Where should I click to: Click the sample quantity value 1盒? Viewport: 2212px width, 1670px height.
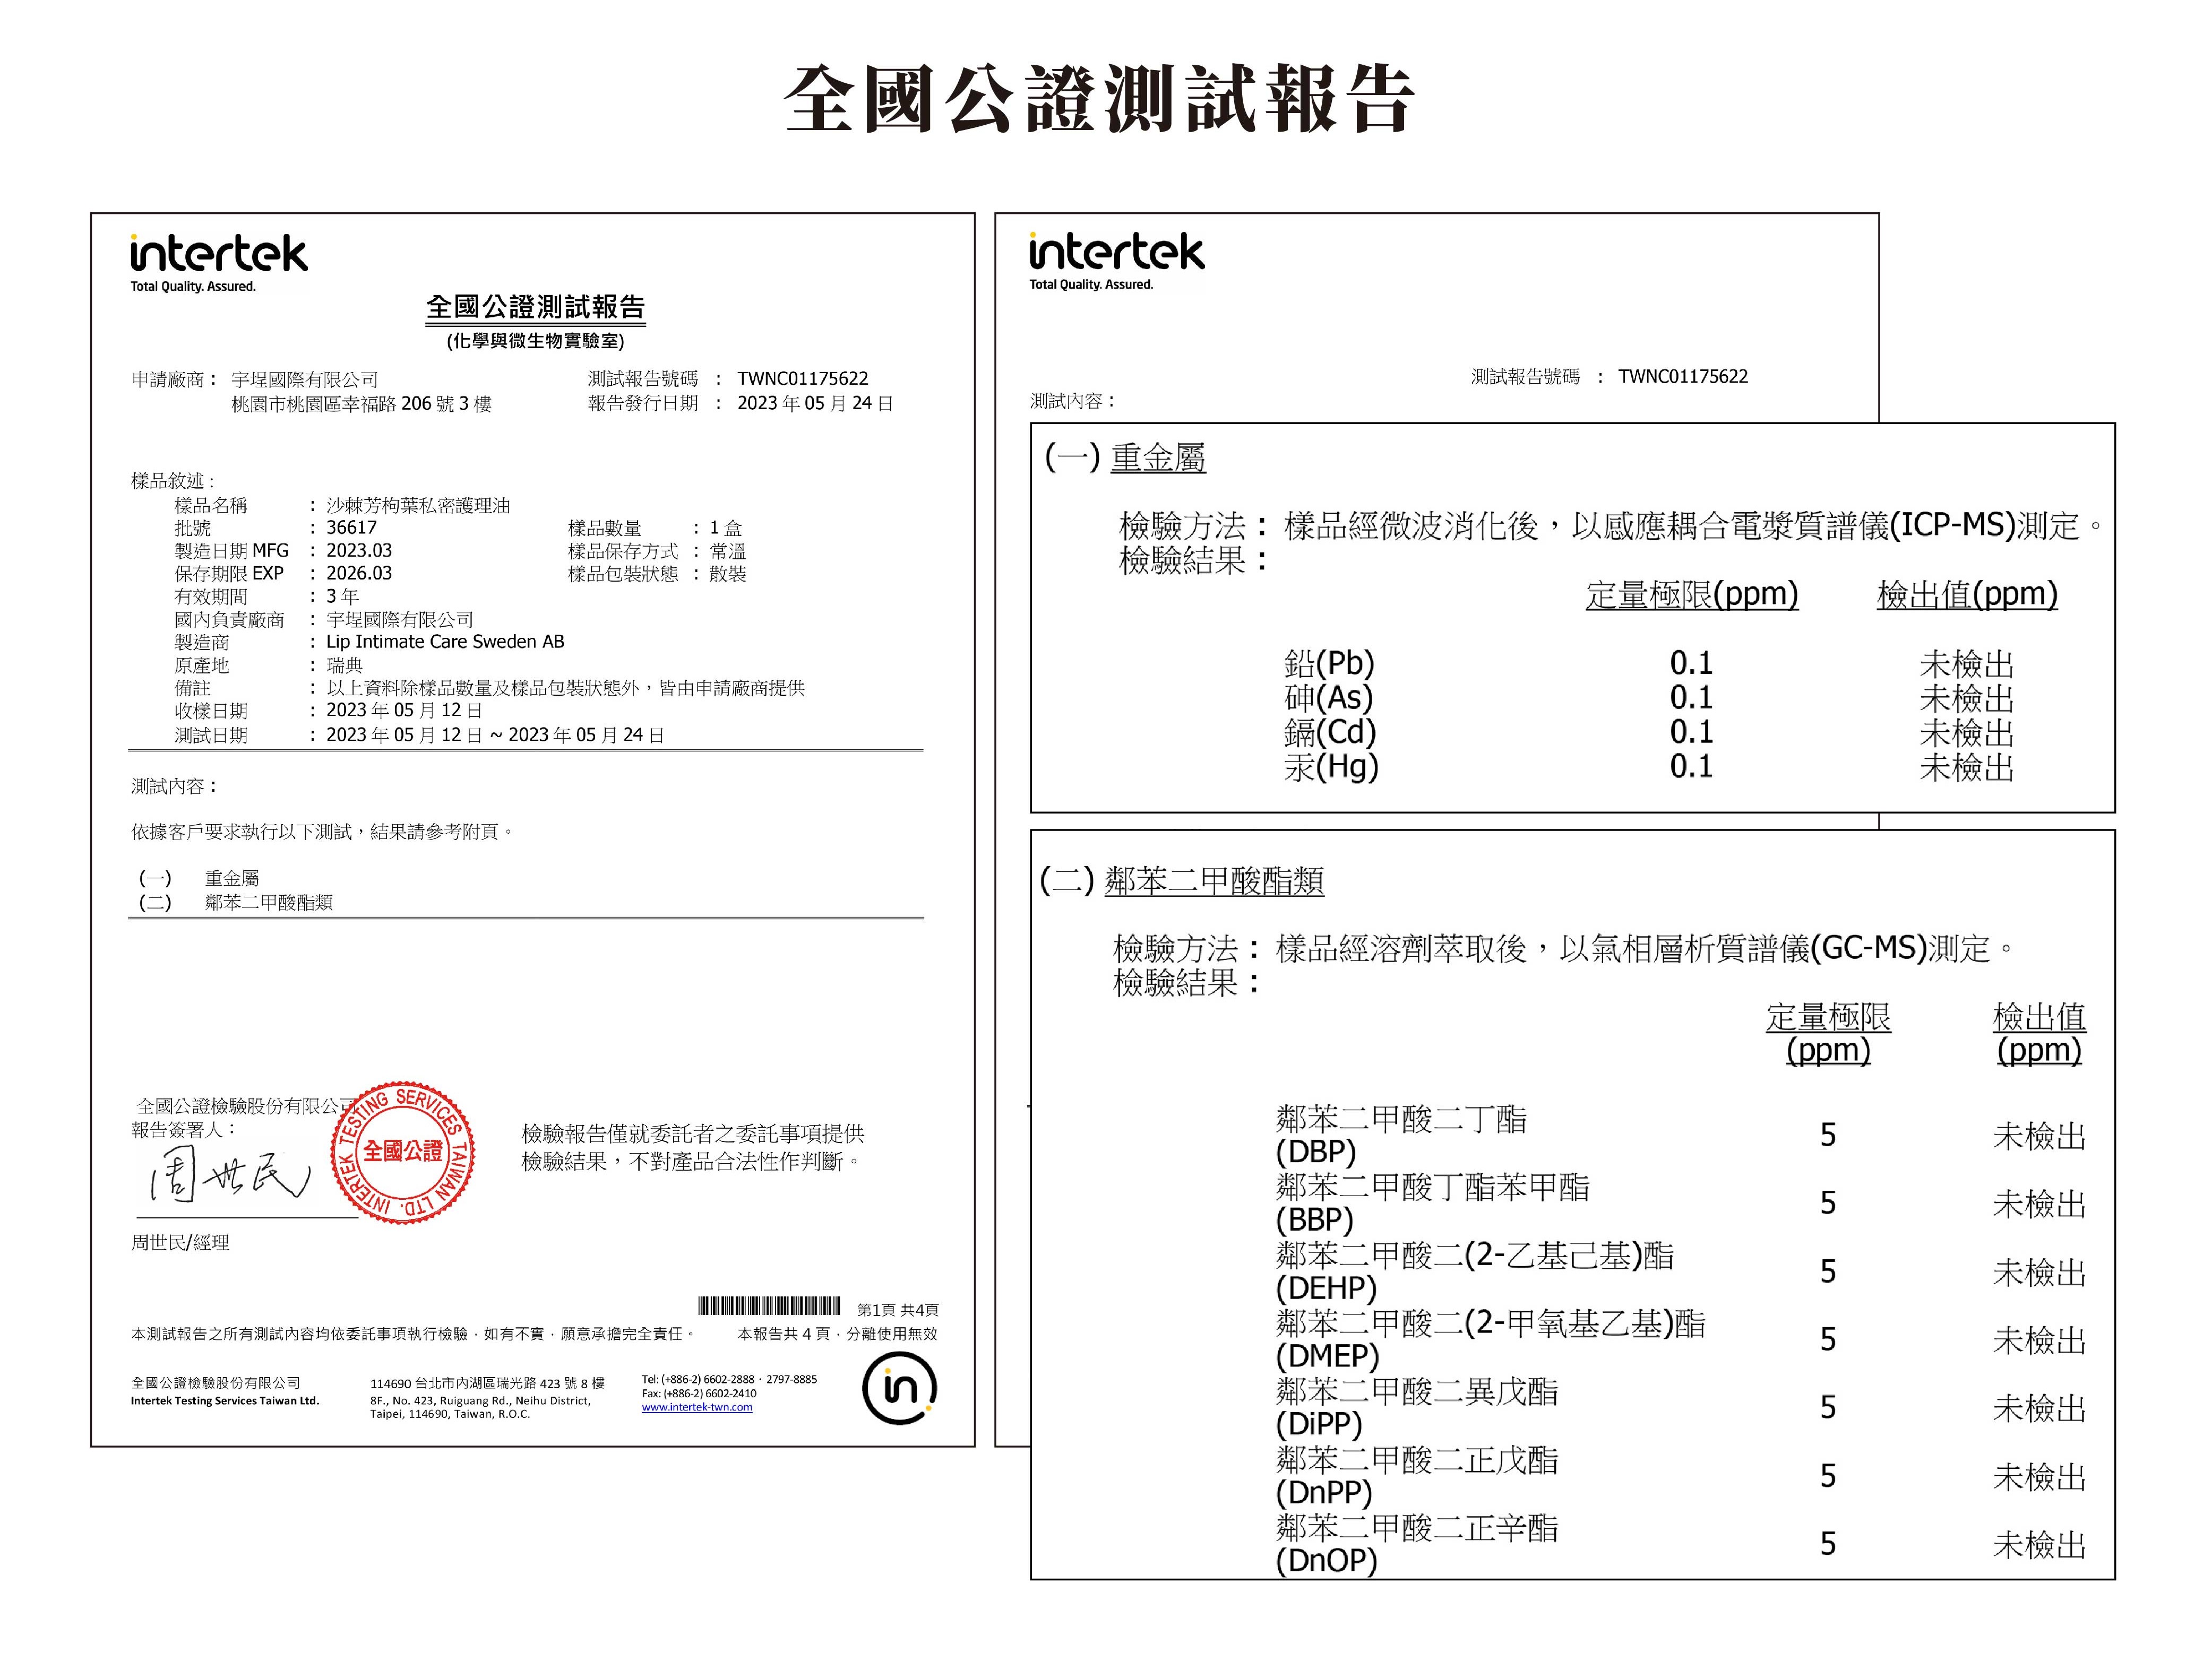pyautogui.click(x=725, y=527)
